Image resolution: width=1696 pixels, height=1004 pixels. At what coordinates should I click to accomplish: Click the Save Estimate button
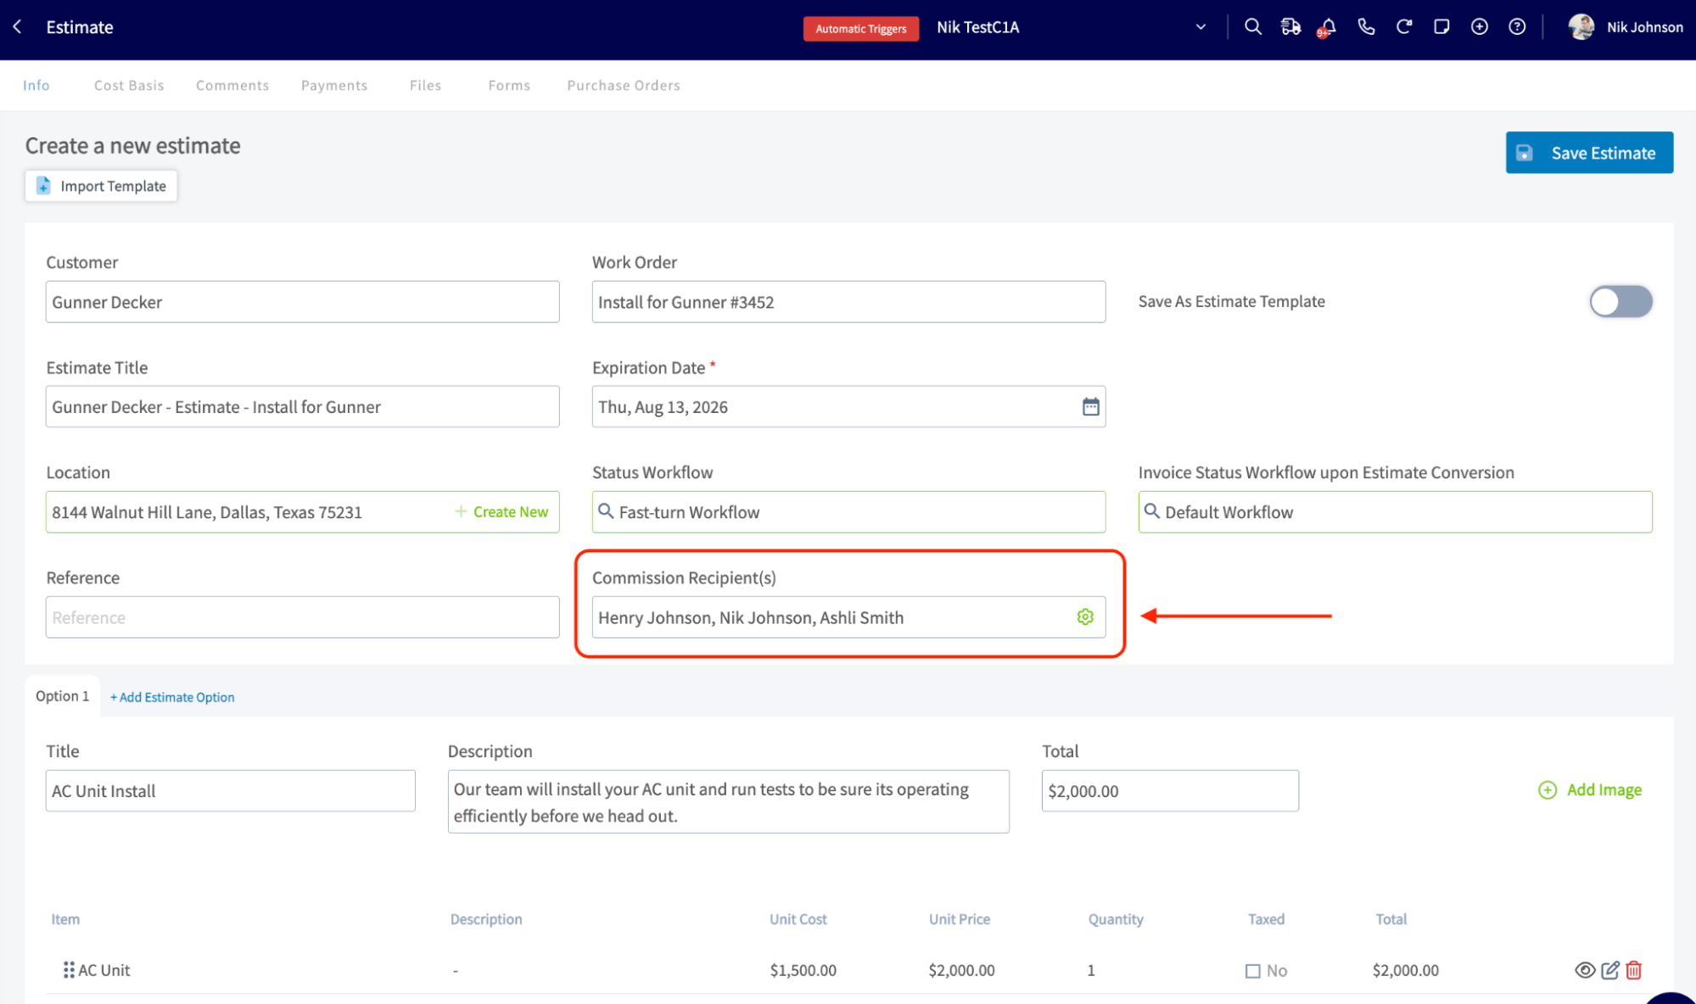(x=1589, y=153)
